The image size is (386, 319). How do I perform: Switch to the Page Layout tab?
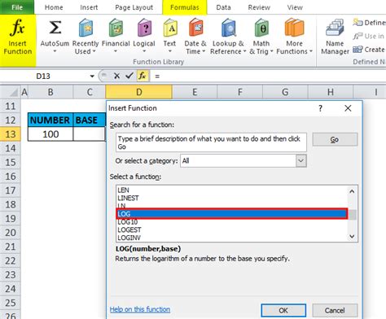tap(134, 7)
